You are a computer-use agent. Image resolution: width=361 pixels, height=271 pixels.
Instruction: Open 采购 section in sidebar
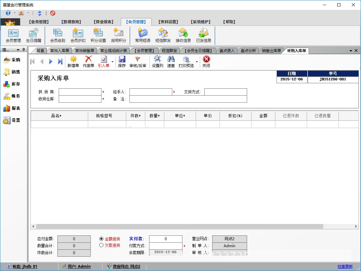(x=12, y=60)
